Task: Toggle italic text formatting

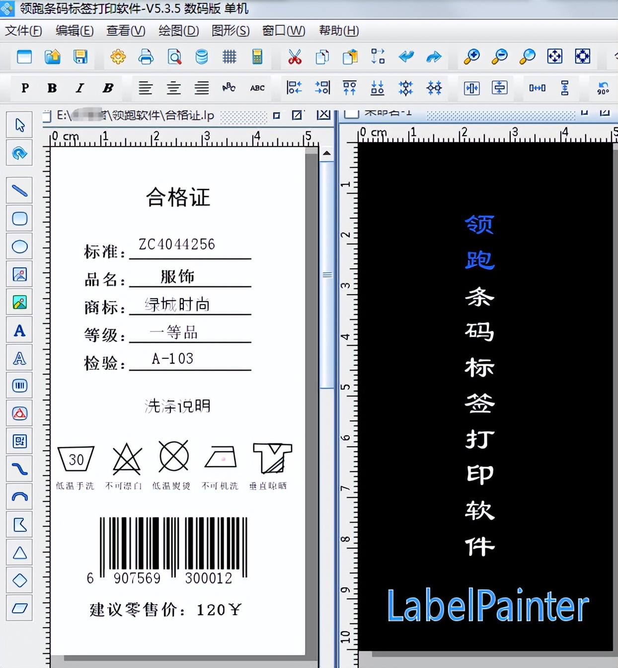Action: (x=79, y=88)
